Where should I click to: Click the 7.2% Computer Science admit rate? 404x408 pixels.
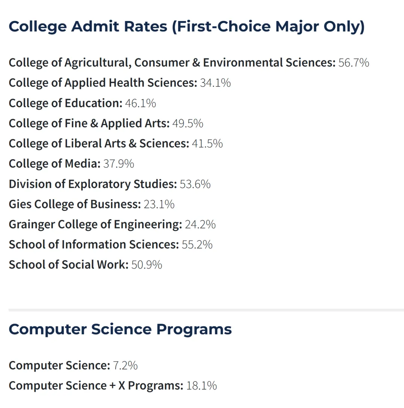(125, 365)
